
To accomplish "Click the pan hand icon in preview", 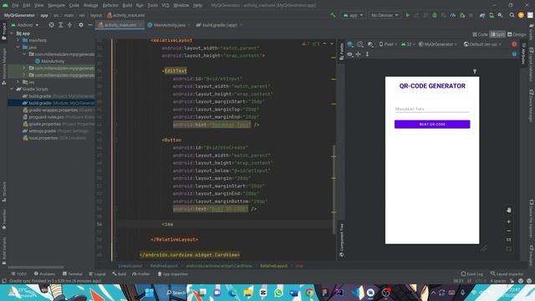I will click(509, 210).
